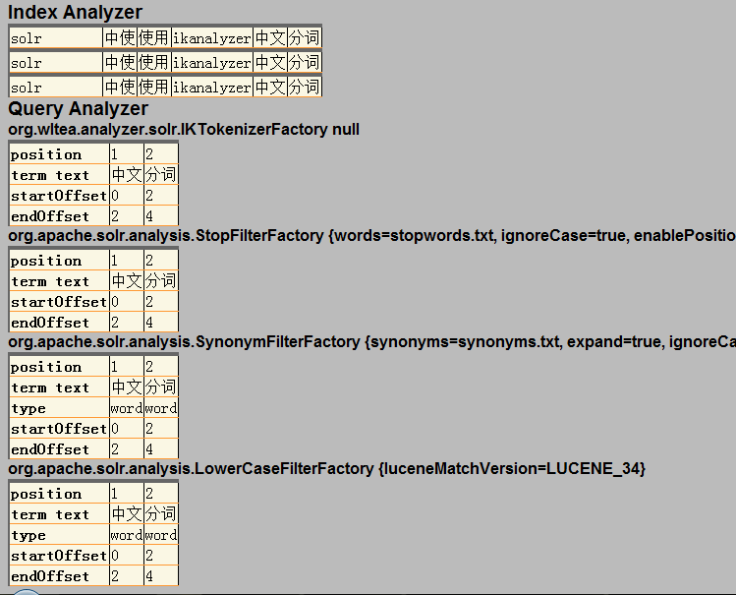Click position value 1 in StopFilterFactory table
The image size is (736, 595).
point(115,261)
